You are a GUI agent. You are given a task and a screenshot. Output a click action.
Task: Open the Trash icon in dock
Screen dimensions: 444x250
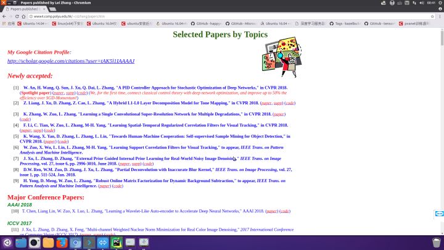click(437, 243)
